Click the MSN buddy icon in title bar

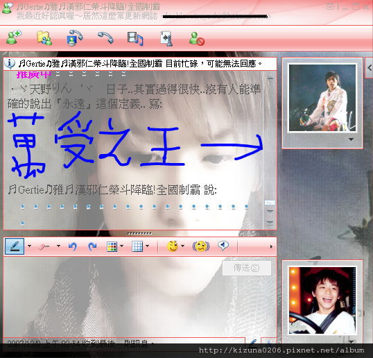[7, 8]
